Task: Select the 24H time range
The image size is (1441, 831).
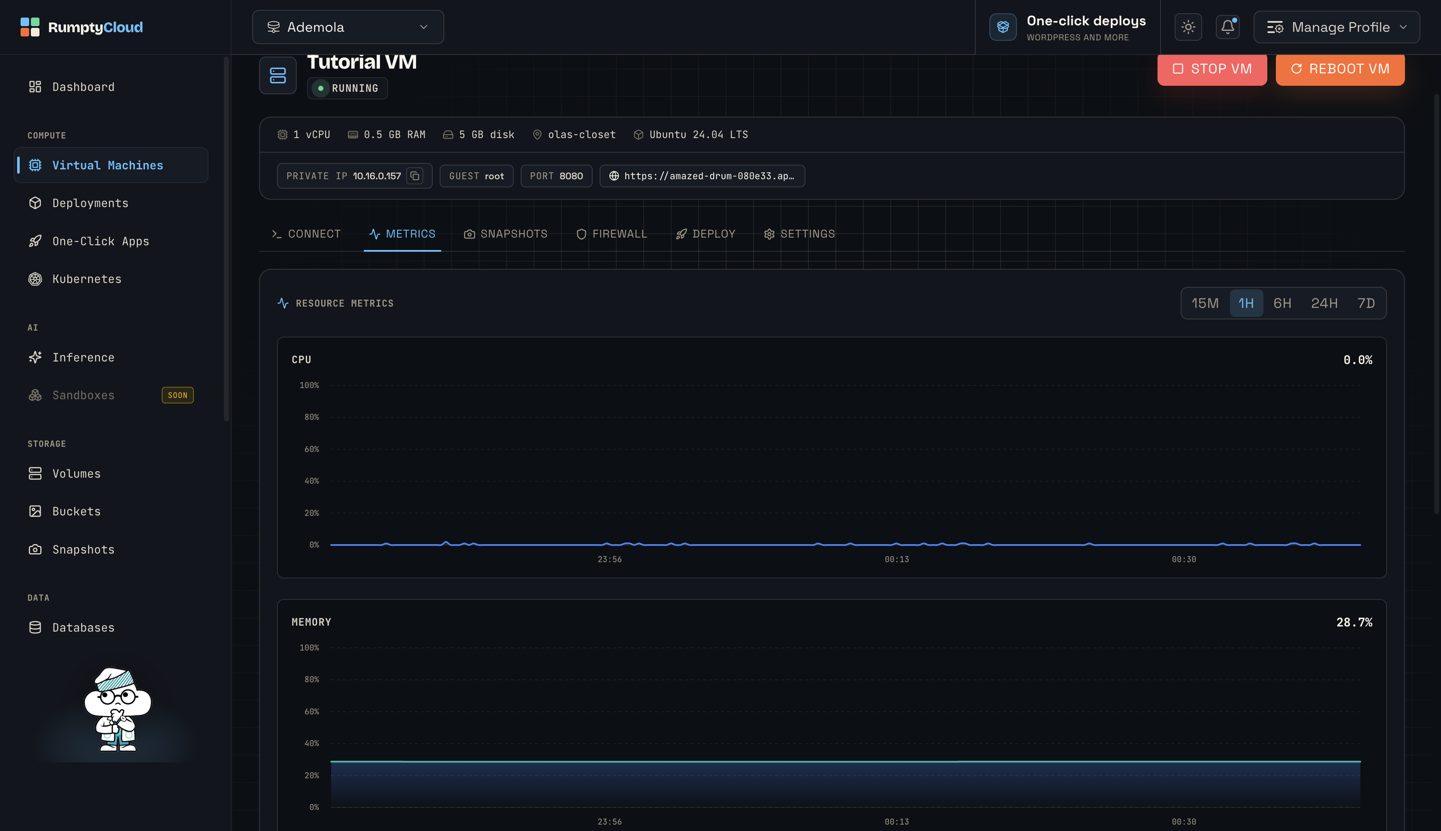Action: 1324,303
